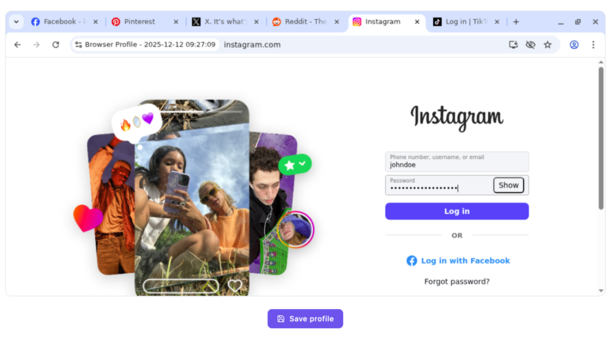Click the scrollbar up arrow

(x=601, y=62)
